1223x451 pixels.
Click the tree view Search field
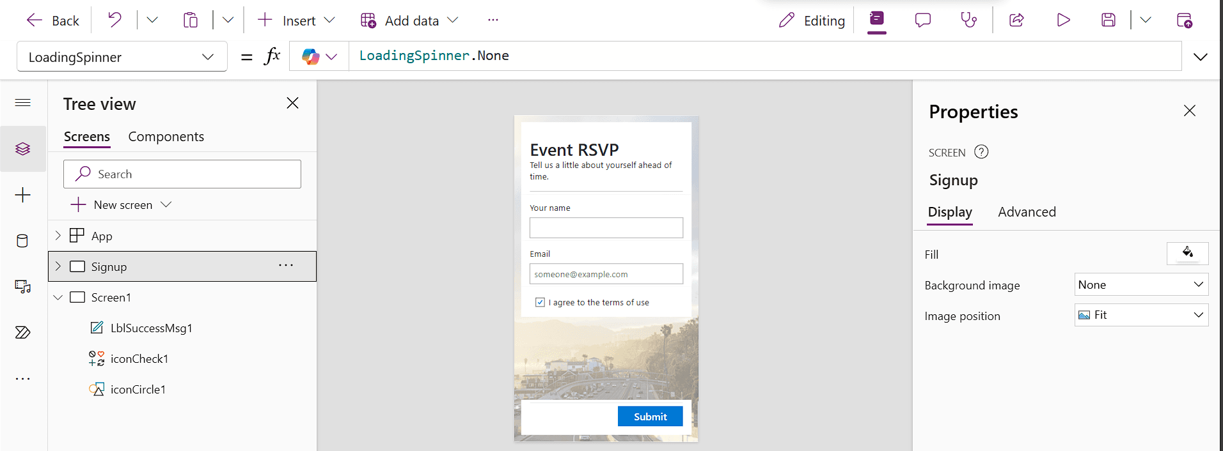[x=182, y=174]
